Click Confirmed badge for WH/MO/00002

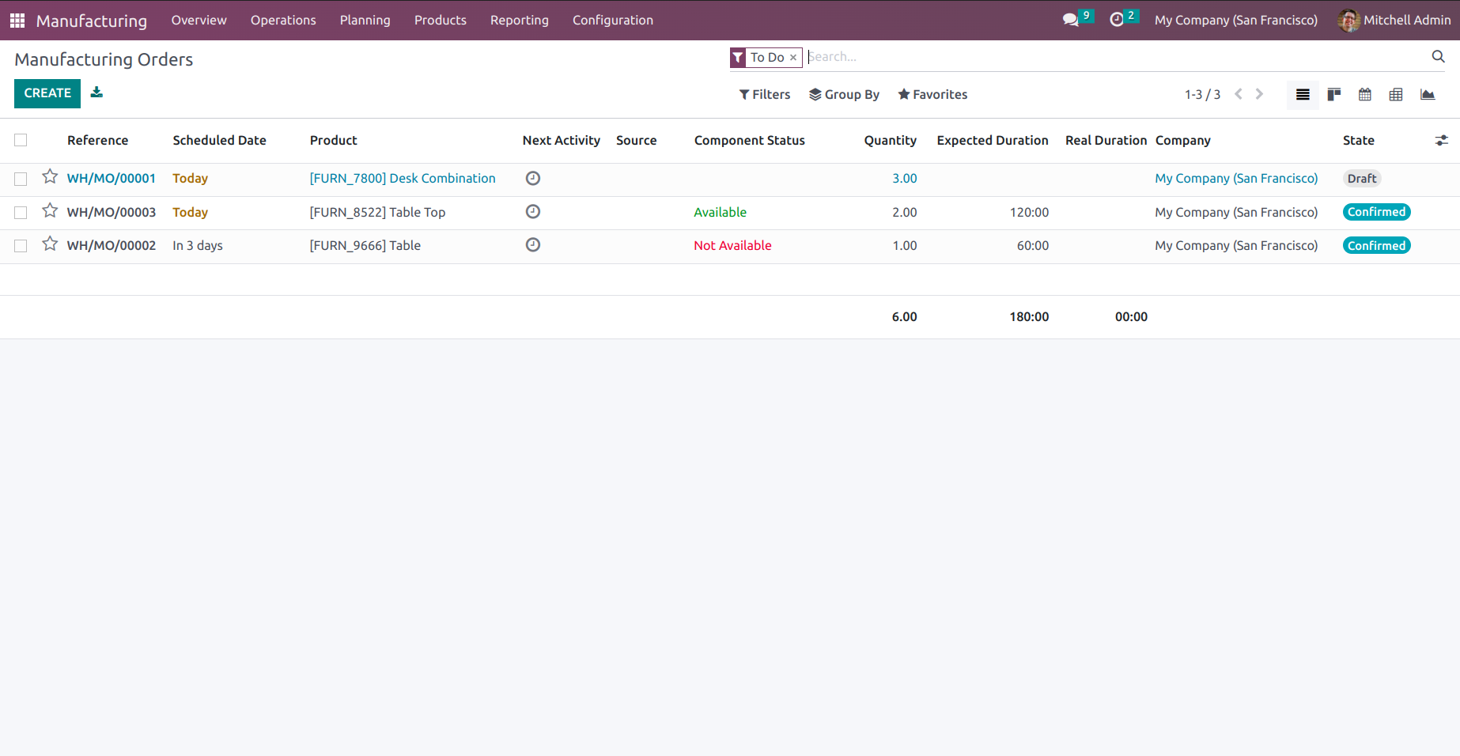[1377, 246]
